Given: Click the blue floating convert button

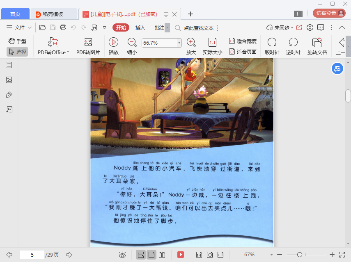Looking at the screenshot, I should [x=337, y=69].
